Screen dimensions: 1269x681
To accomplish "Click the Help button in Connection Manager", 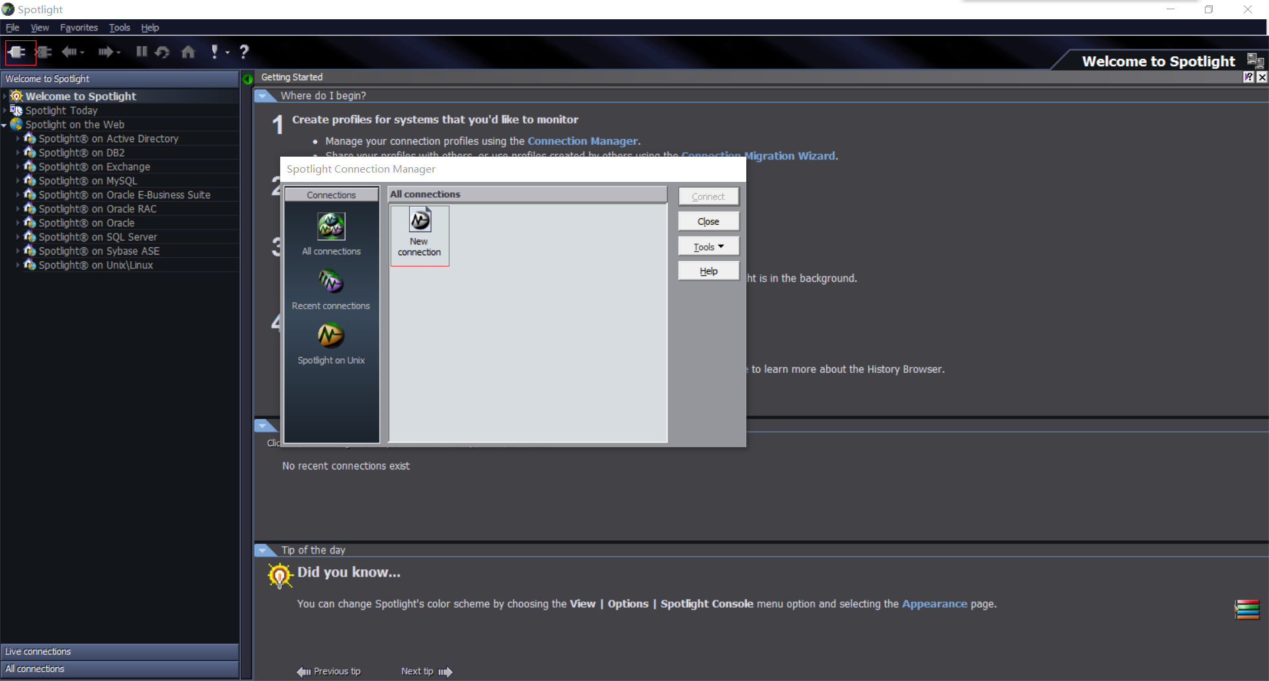I will [x=709, y=271].
